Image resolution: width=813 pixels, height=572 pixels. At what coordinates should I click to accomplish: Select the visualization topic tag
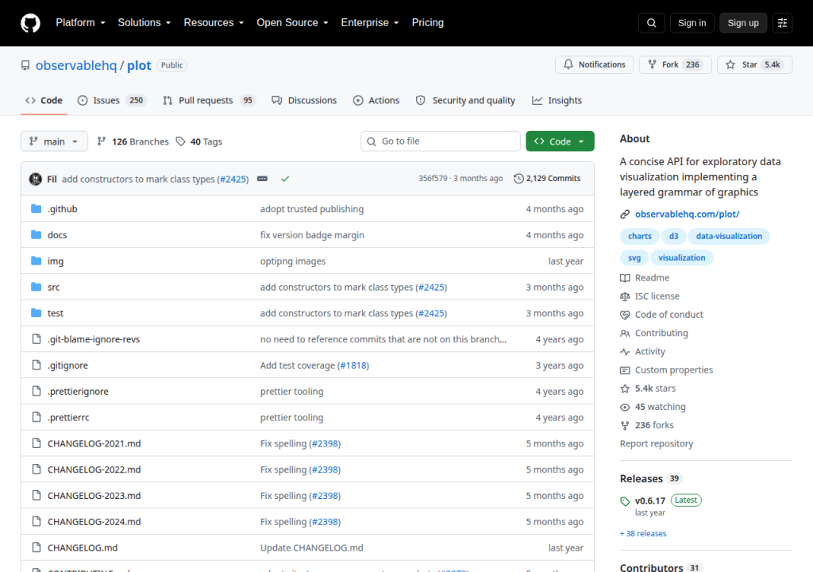coord(682,258)
